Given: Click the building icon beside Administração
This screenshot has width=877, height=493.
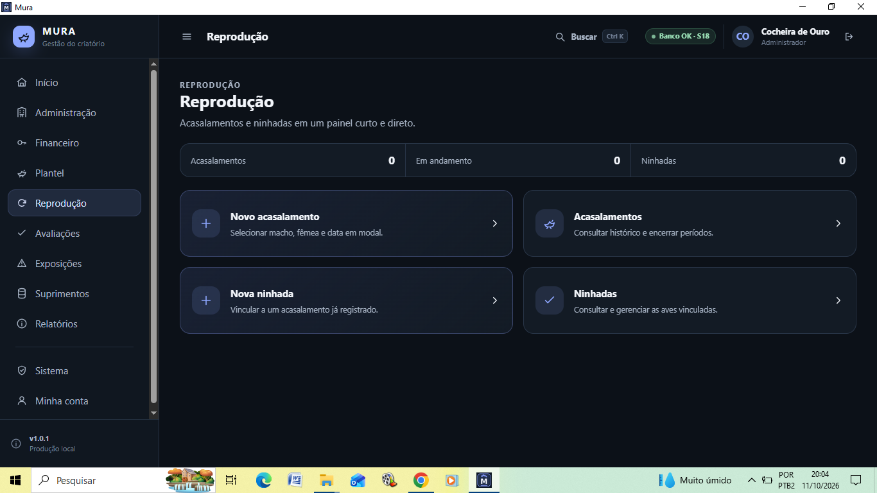Looking at the screenshot, I should pyautogui.click(x=22, y=112).
